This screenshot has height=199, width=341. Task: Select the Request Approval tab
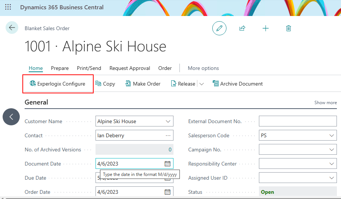(x=130, y=68)
